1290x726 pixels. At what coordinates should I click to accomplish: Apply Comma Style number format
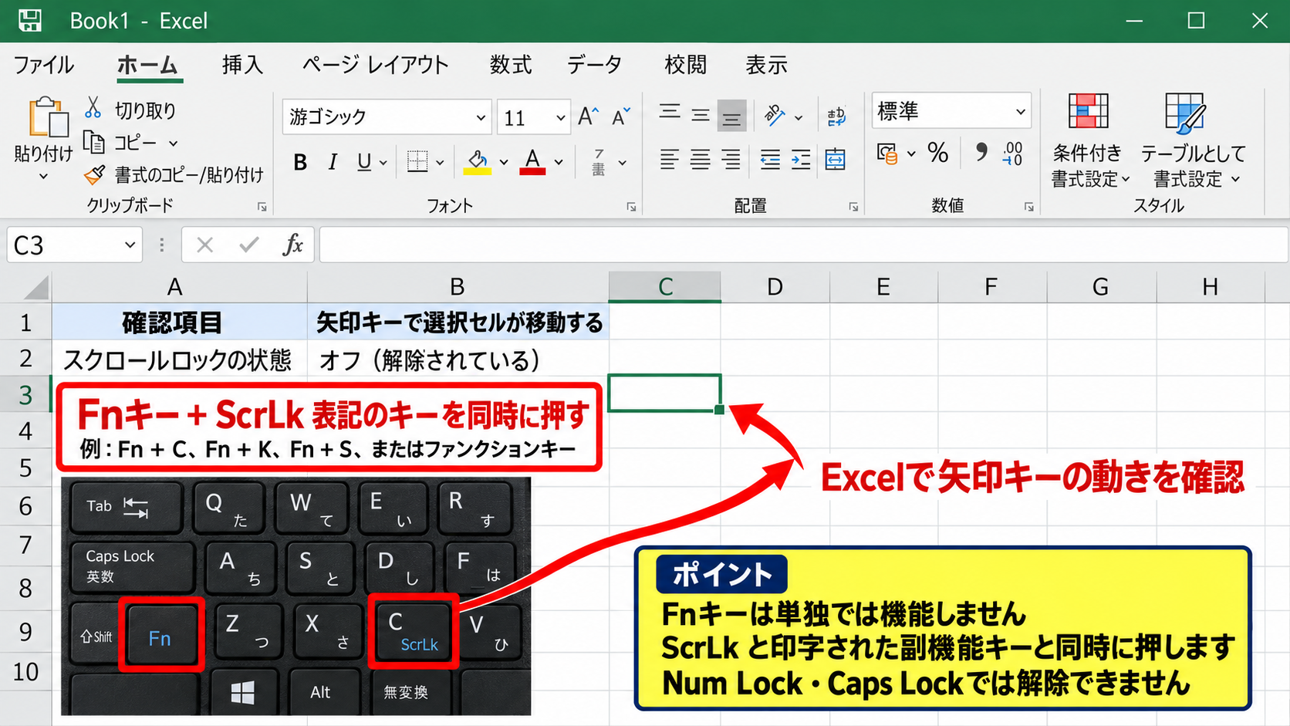pos(981,152)
